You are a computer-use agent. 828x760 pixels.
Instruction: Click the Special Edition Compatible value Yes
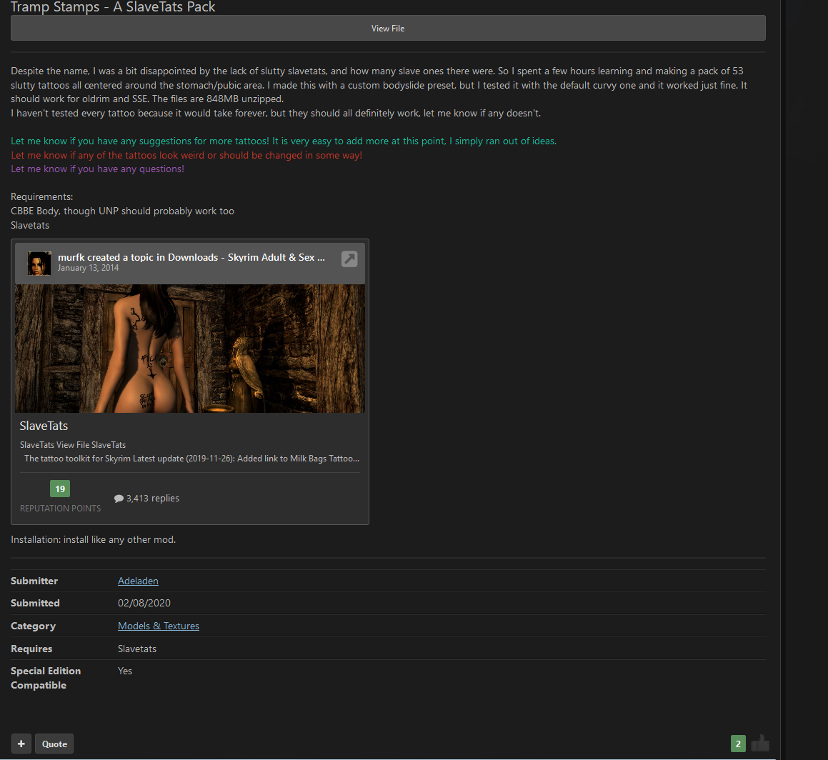tap(124, 671)
